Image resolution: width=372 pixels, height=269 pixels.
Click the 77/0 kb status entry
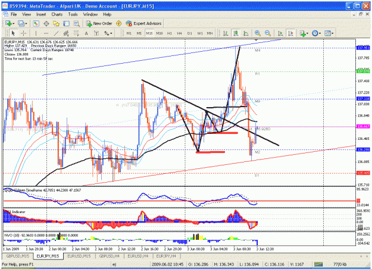(x=340, y=264)
